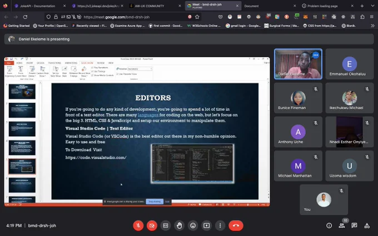Click the present now screen share icon

coord(207,225)
